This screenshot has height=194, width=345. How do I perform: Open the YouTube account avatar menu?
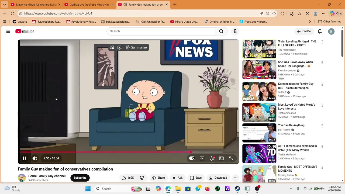click(x=331, y=32)
